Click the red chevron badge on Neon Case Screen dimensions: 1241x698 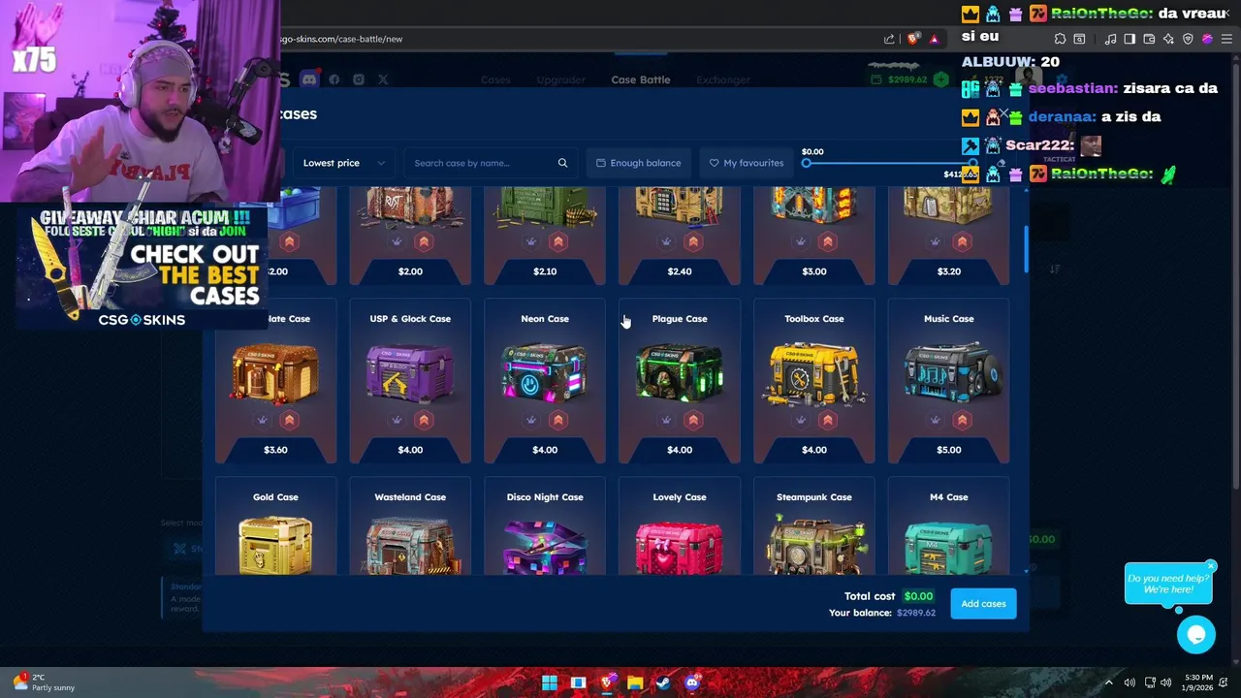point(557,420)
